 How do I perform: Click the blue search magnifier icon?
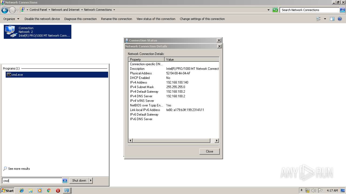point(342,10)
